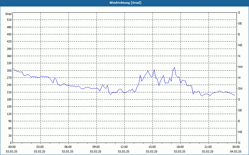Click the 30 degree axis label
This screenshot has width=249, height=155.
pyautogui.click(x=10, y=135)
